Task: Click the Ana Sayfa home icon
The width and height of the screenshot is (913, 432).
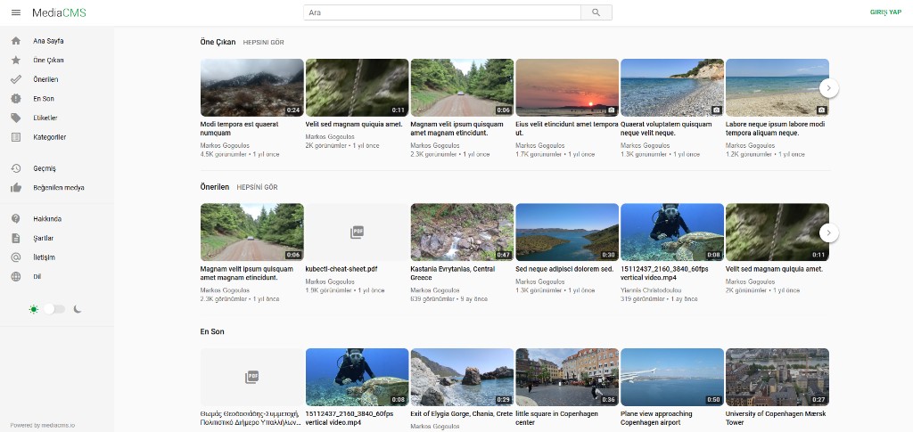Action: point(15,41)
